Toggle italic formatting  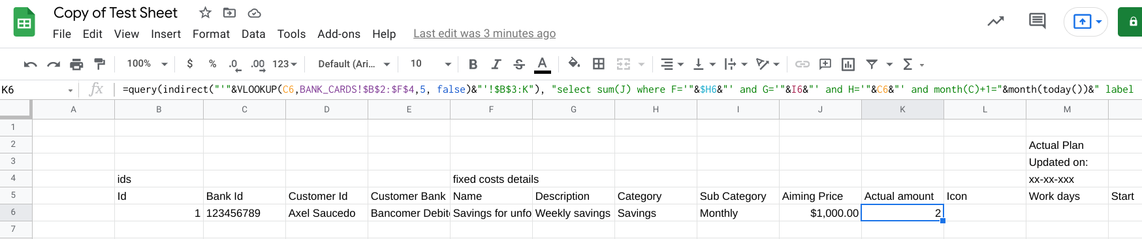(x=496, y=64)
